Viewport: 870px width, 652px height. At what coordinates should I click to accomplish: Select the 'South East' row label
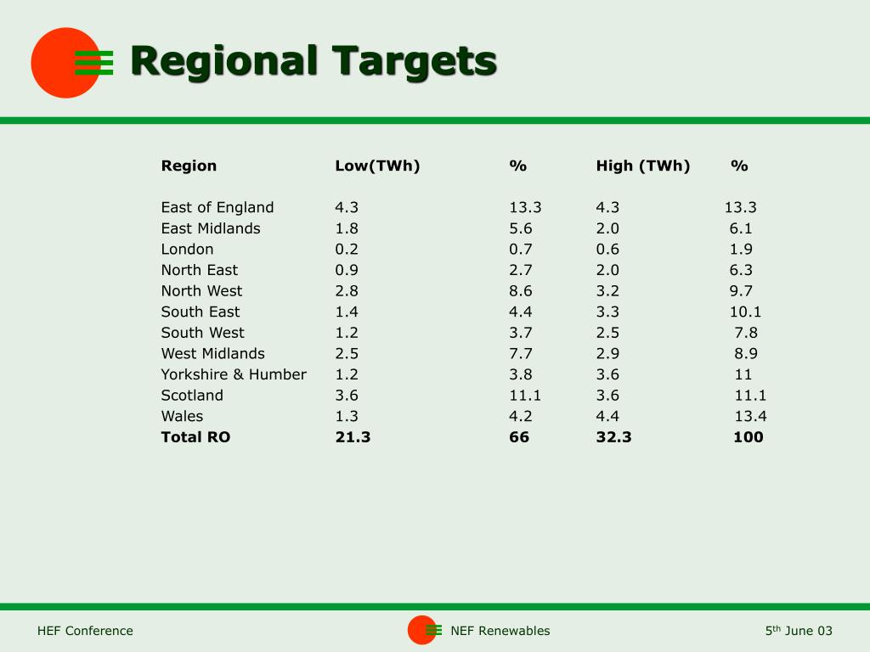(x=201, y=312)
